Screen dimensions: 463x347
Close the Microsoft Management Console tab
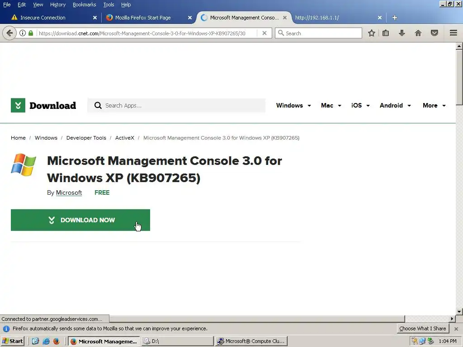tap(285, 18)
